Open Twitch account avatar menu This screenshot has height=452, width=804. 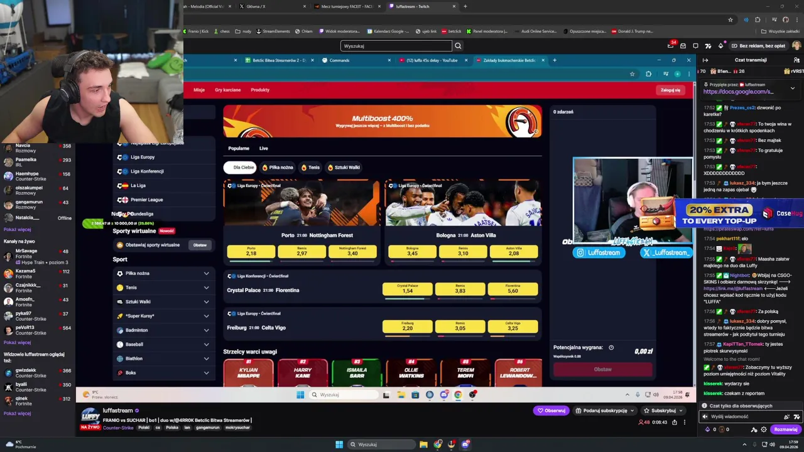796,46
